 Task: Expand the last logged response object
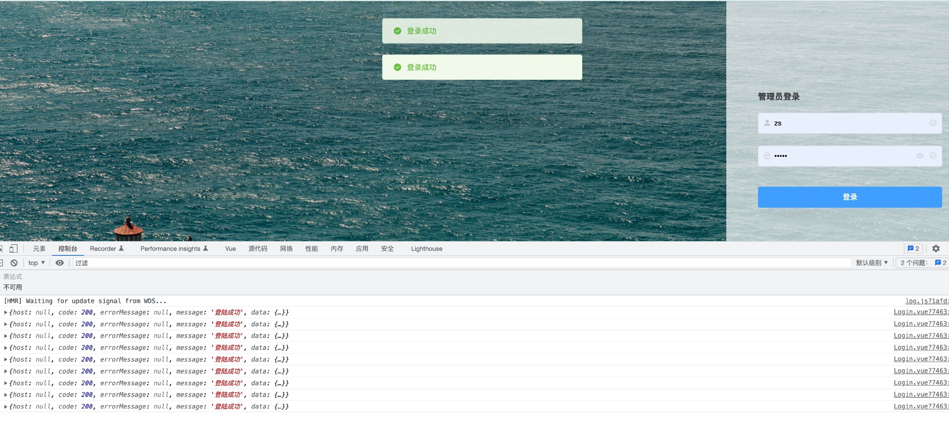(6, 407)
